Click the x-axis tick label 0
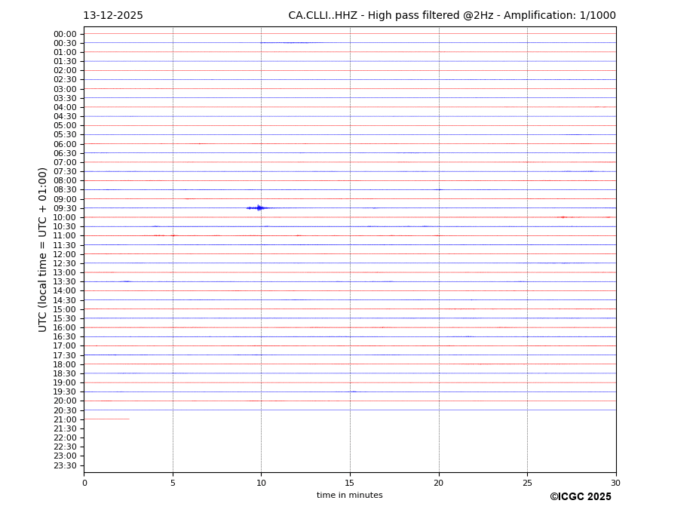Image resolution: width=699 pixels, height=525 pixels. pos(84,483)
